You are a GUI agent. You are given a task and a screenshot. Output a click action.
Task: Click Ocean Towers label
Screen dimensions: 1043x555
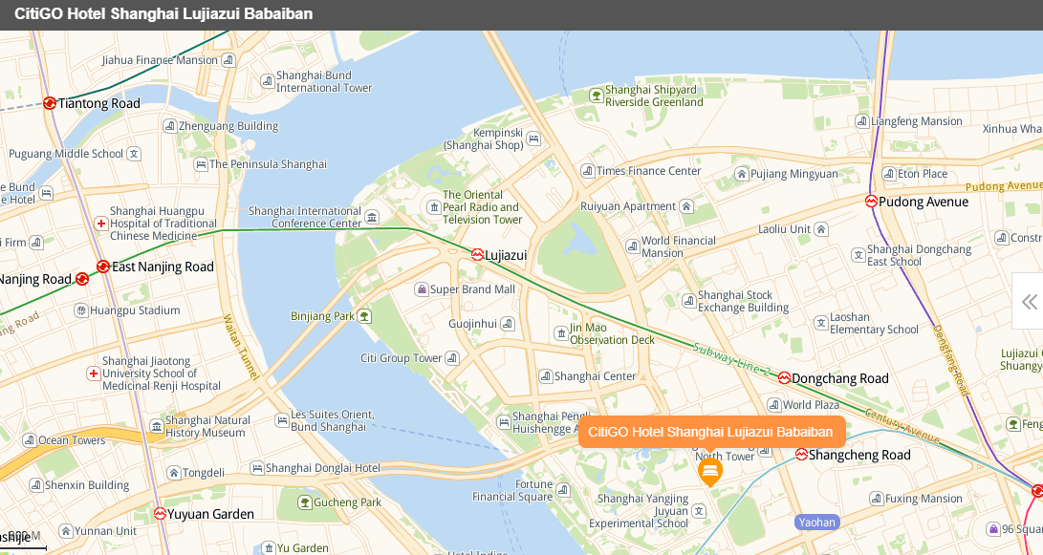(x=72, y=440)
